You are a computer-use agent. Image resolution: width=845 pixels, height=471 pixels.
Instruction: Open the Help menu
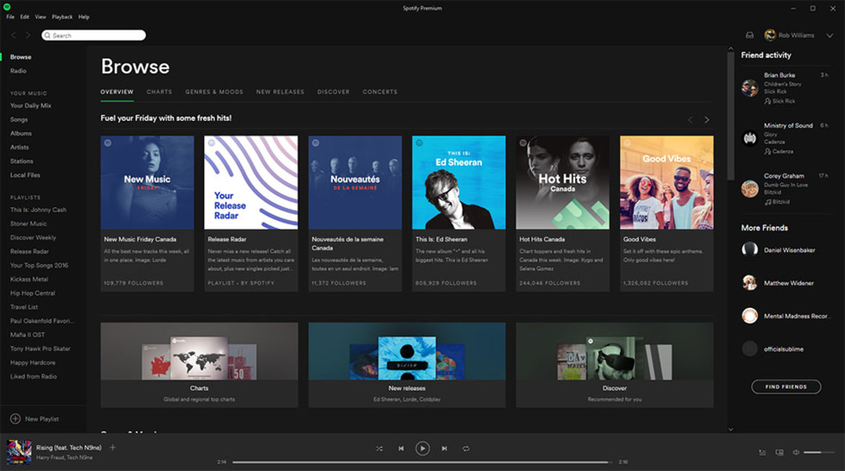(83, 17)
